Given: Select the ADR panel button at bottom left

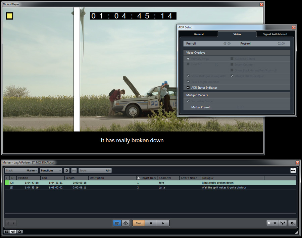Looking at the screenshot, I should pos(13,232).
